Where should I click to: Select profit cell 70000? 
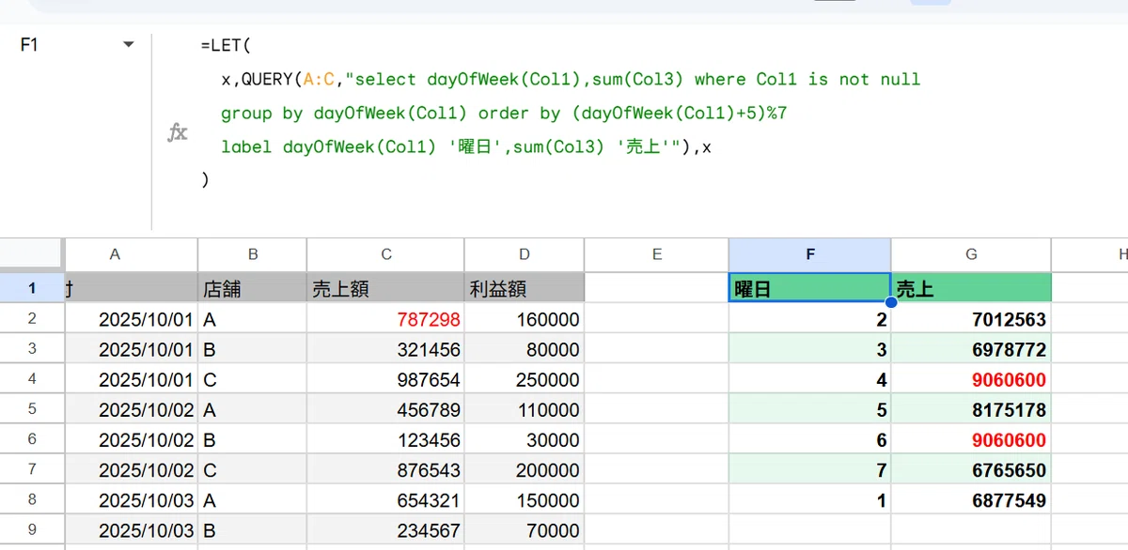click(525, 530)
